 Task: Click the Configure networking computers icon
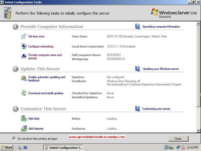(x=24, y=46)
